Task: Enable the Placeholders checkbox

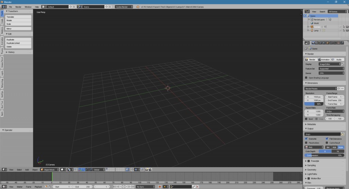Action: pos(306,143)
